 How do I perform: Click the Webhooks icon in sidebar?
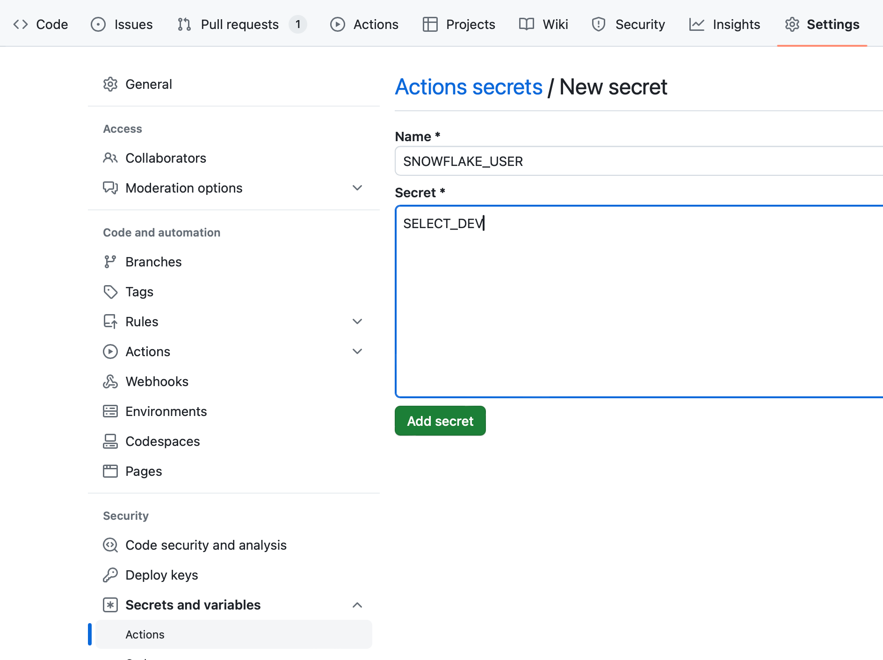click(x=110, y=381)
